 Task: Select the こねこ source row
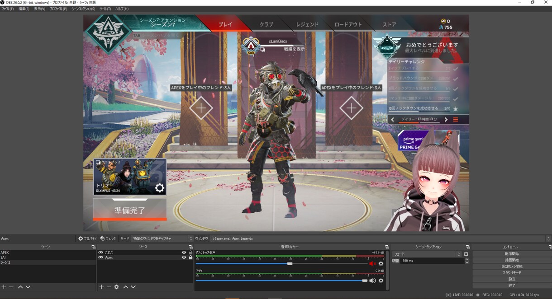tap(146, 252)
